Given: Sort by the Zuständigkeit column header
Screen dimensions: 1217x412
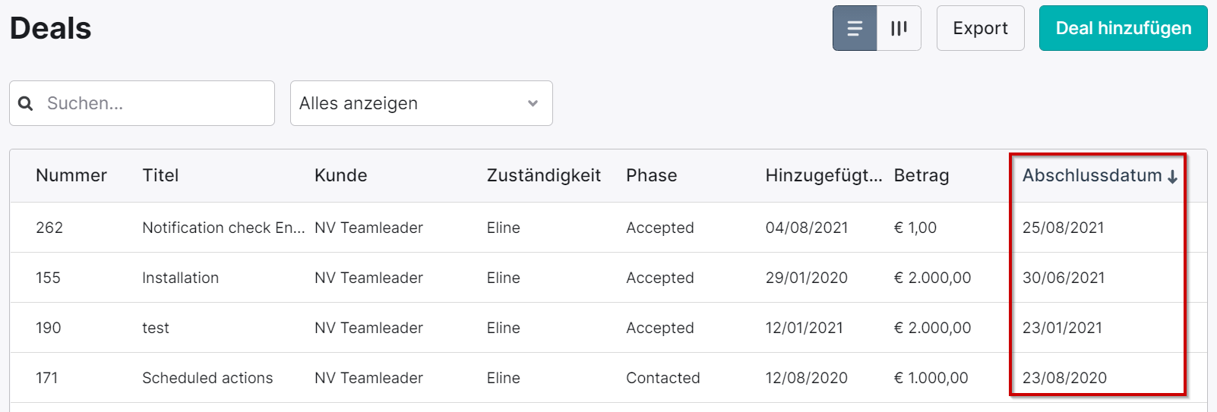Looking at the screenshot, I should point(543,175).
